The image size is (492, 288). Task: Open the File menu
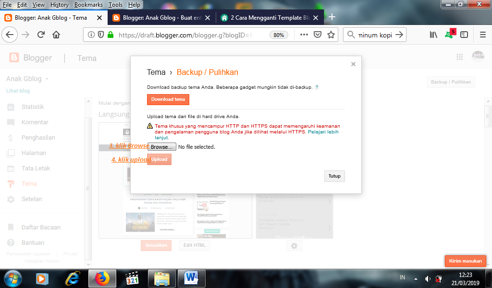click(7, 5)
